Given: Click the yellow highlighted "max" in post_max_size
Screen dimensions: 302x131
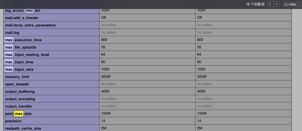Looking at the screenshot, I should pos(19,114).
